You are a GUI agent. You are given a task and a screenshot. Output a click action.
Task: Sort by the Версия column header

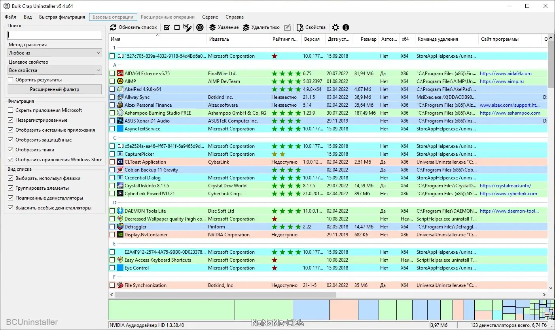tap(313, 39)
